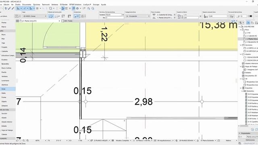Click the inject parameters syringe icon
Viewport: 258px width, 145px height.
point(12,8)
